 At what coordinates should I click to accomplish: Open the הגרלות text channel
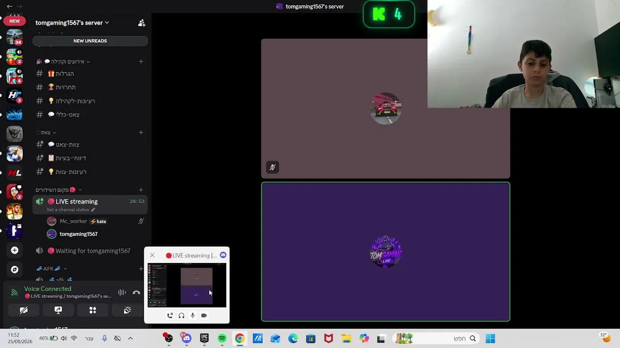click(90, 73)
